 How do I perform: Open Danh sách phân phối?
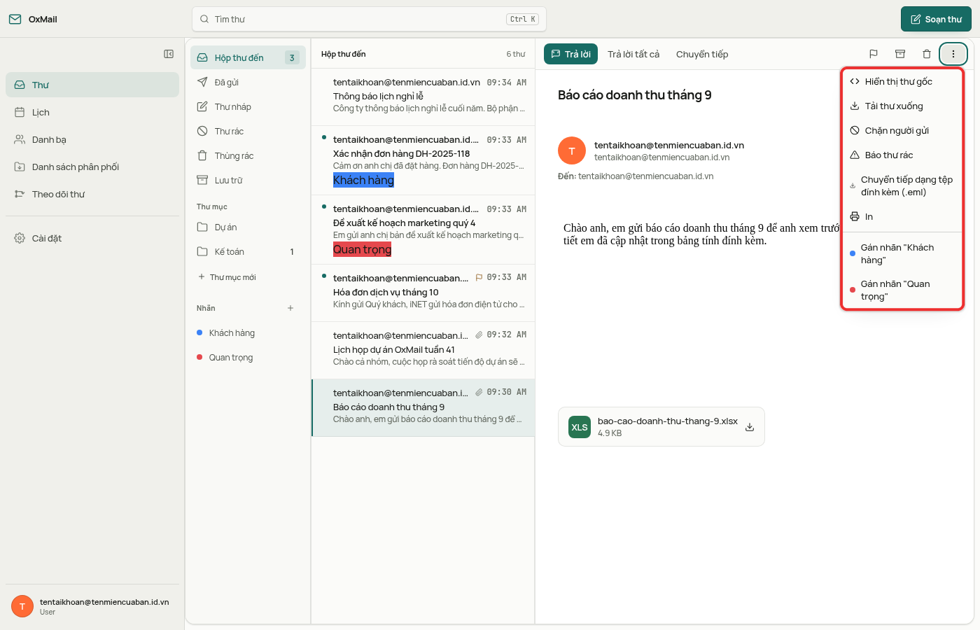click(x=92, y=167)
